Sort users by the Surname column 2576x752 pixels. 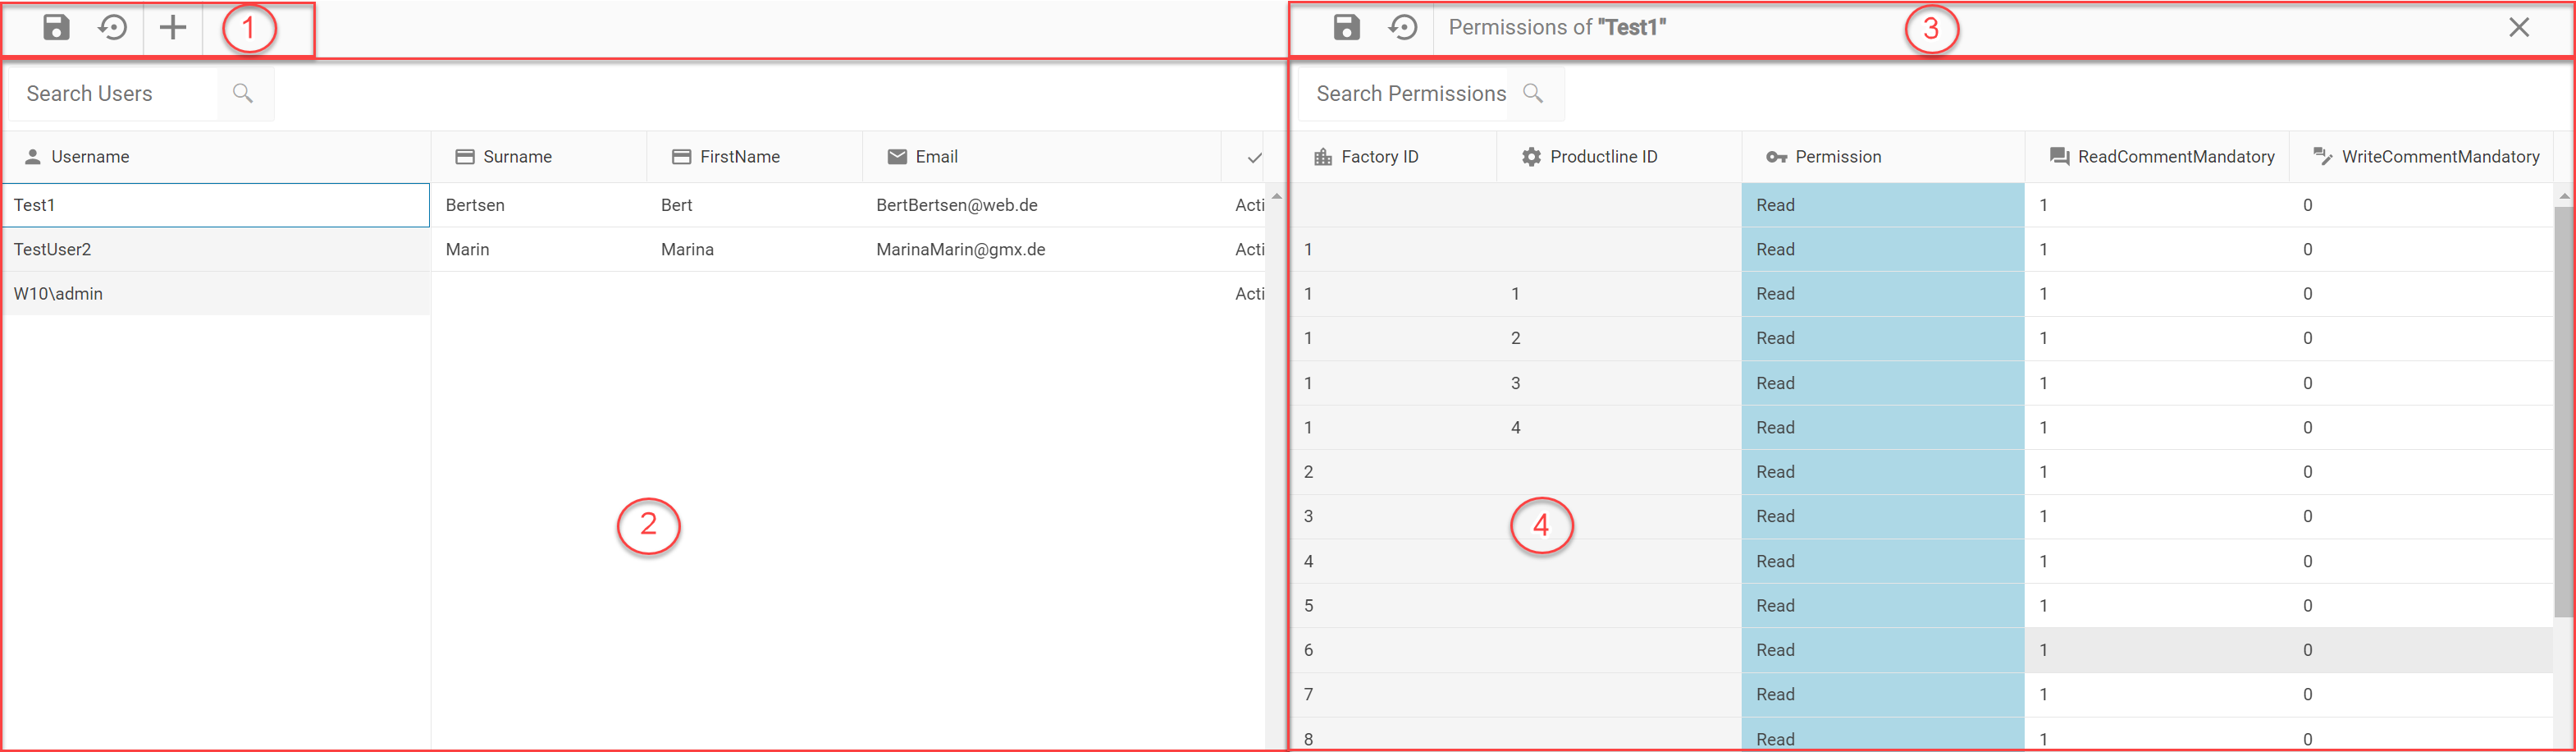[517, 157]
